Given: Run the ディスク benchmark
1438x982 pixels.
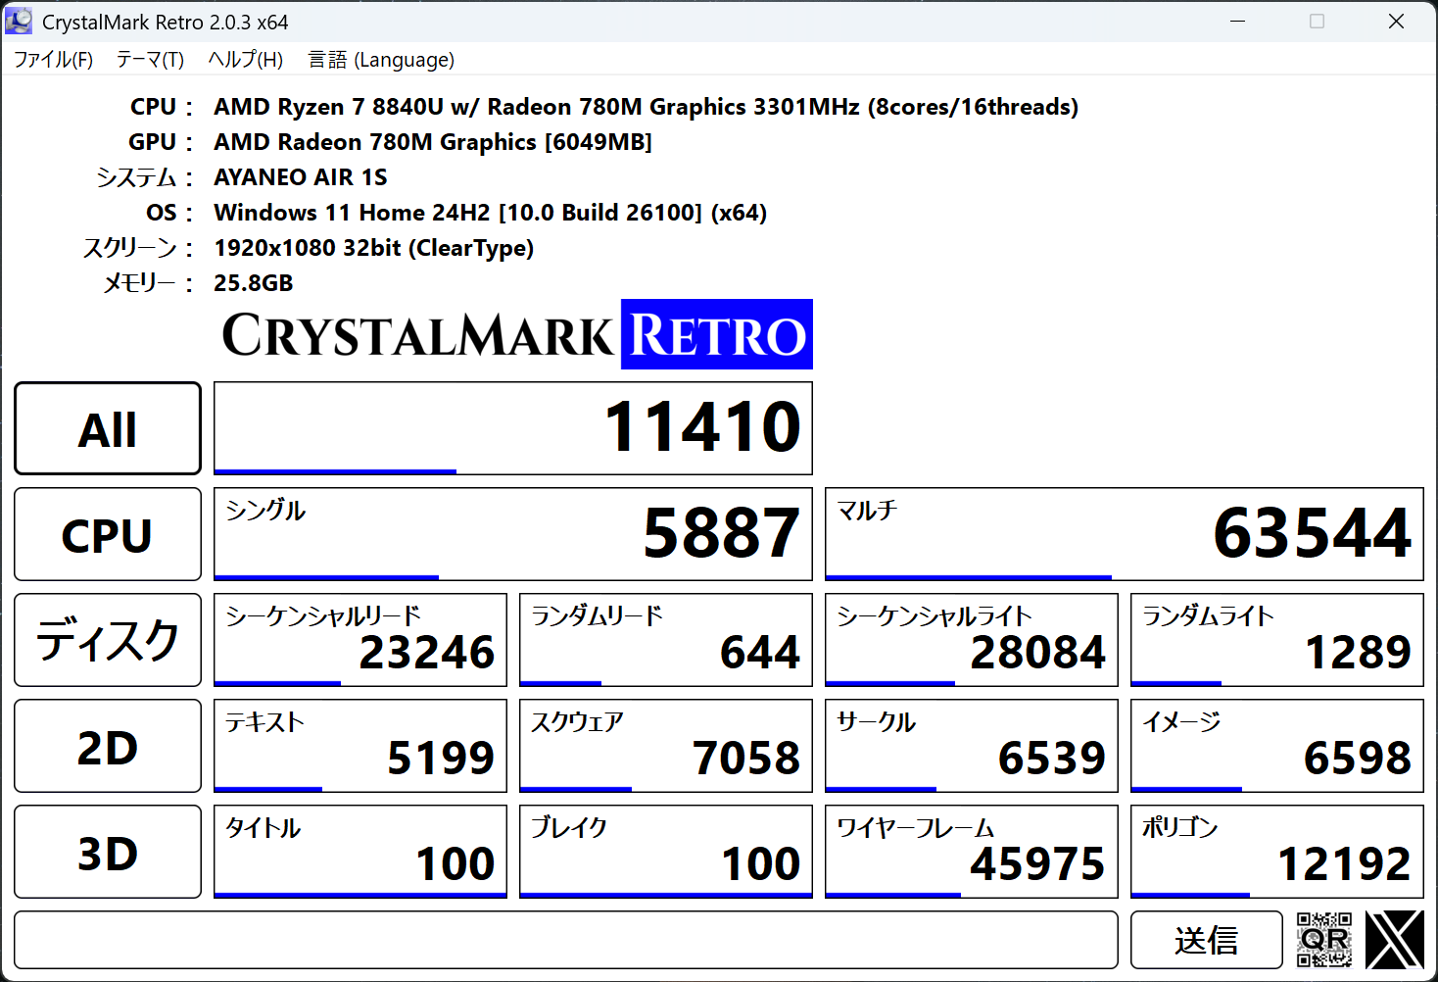Looking at the screenshot, I should 107,640.
